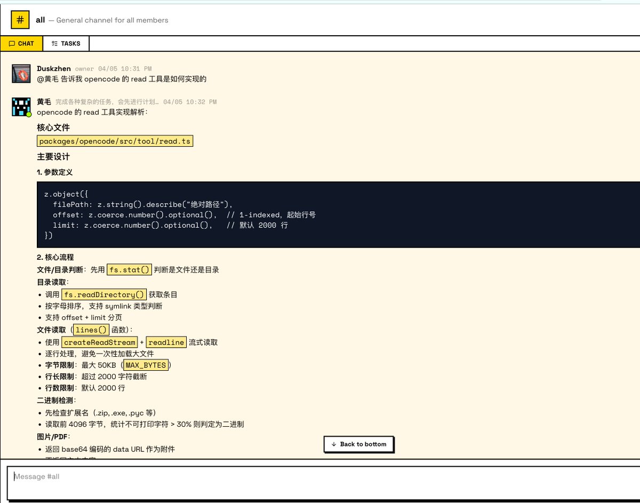Image resolution: width=640 pixels, height=503 pixels.
Task: Click the lines() code tag
Action: (91, 330)
